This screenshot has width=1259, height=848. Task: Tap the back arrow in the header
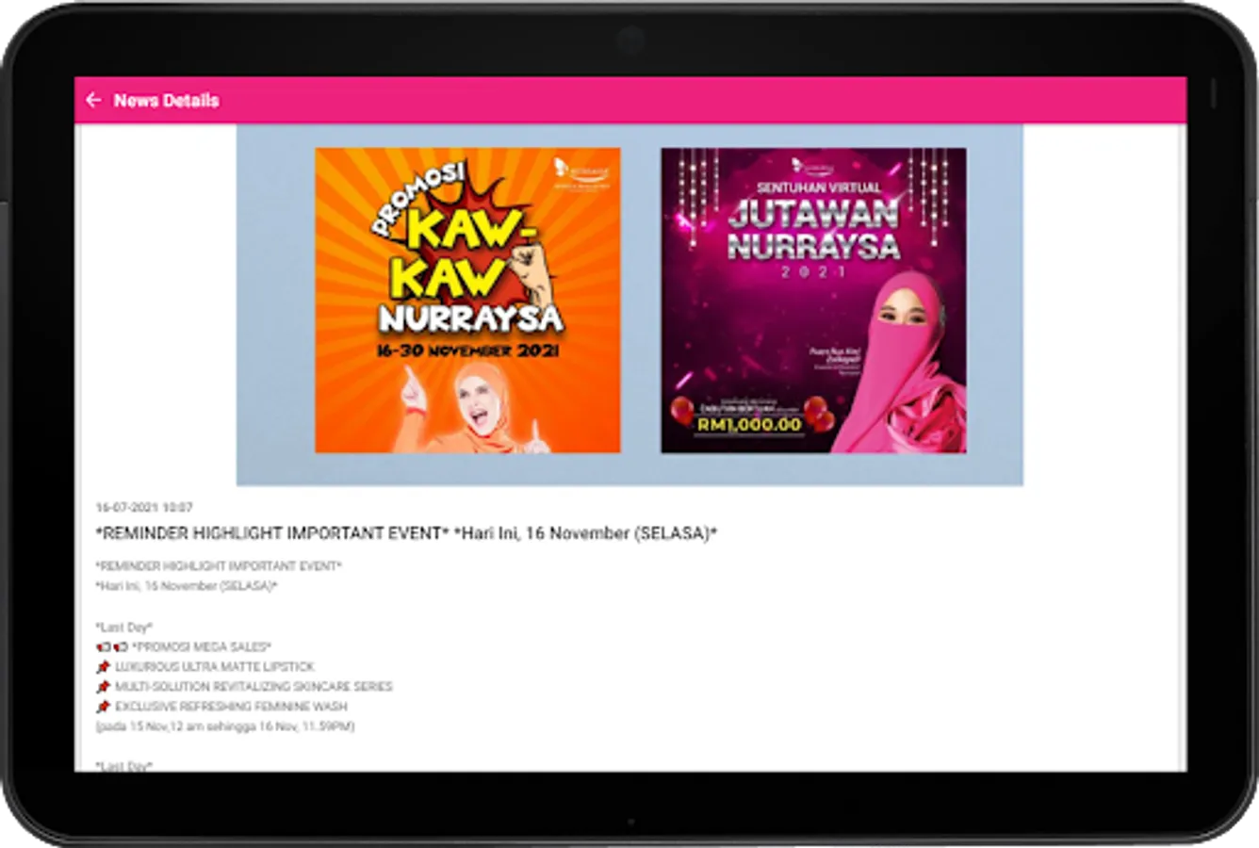point(93,100)
